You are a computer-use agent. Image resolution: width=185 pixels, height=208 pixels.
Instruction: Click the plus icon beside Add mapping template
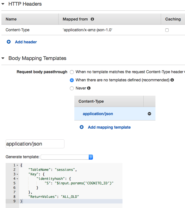(82, 127)
